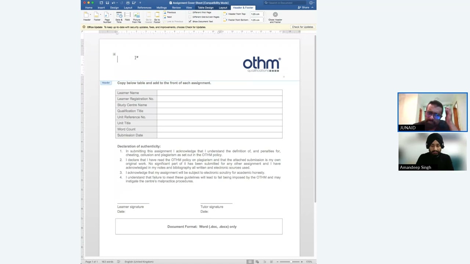Screen dimensions: 470x264
Task: Open spelling and grammar check icon
Action: (119, 261)
